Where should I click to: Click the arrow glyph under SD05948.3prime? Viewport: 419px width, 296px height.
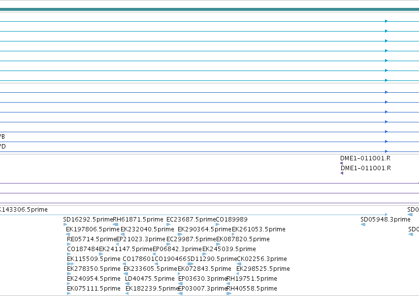tap(363, 224)
